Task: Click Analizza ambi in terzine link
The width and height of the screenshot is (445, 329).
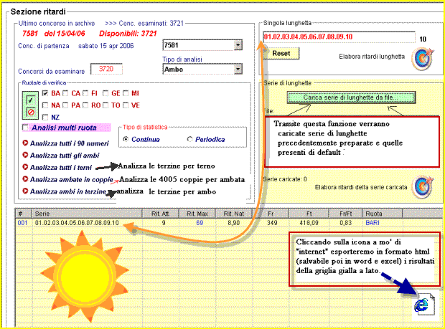Action: 68,191
